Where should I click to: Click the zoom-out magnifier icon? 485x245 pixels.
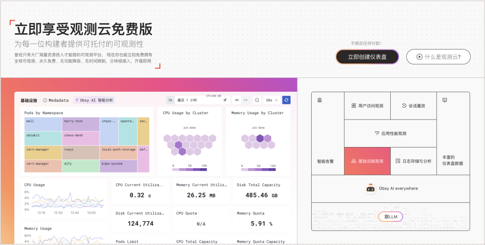(x=257, y=100)
